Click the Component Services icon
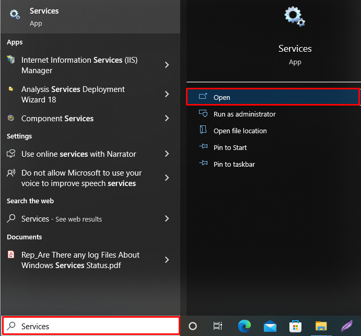This screenshot has height=336, width=361. (x=11, y=118)
